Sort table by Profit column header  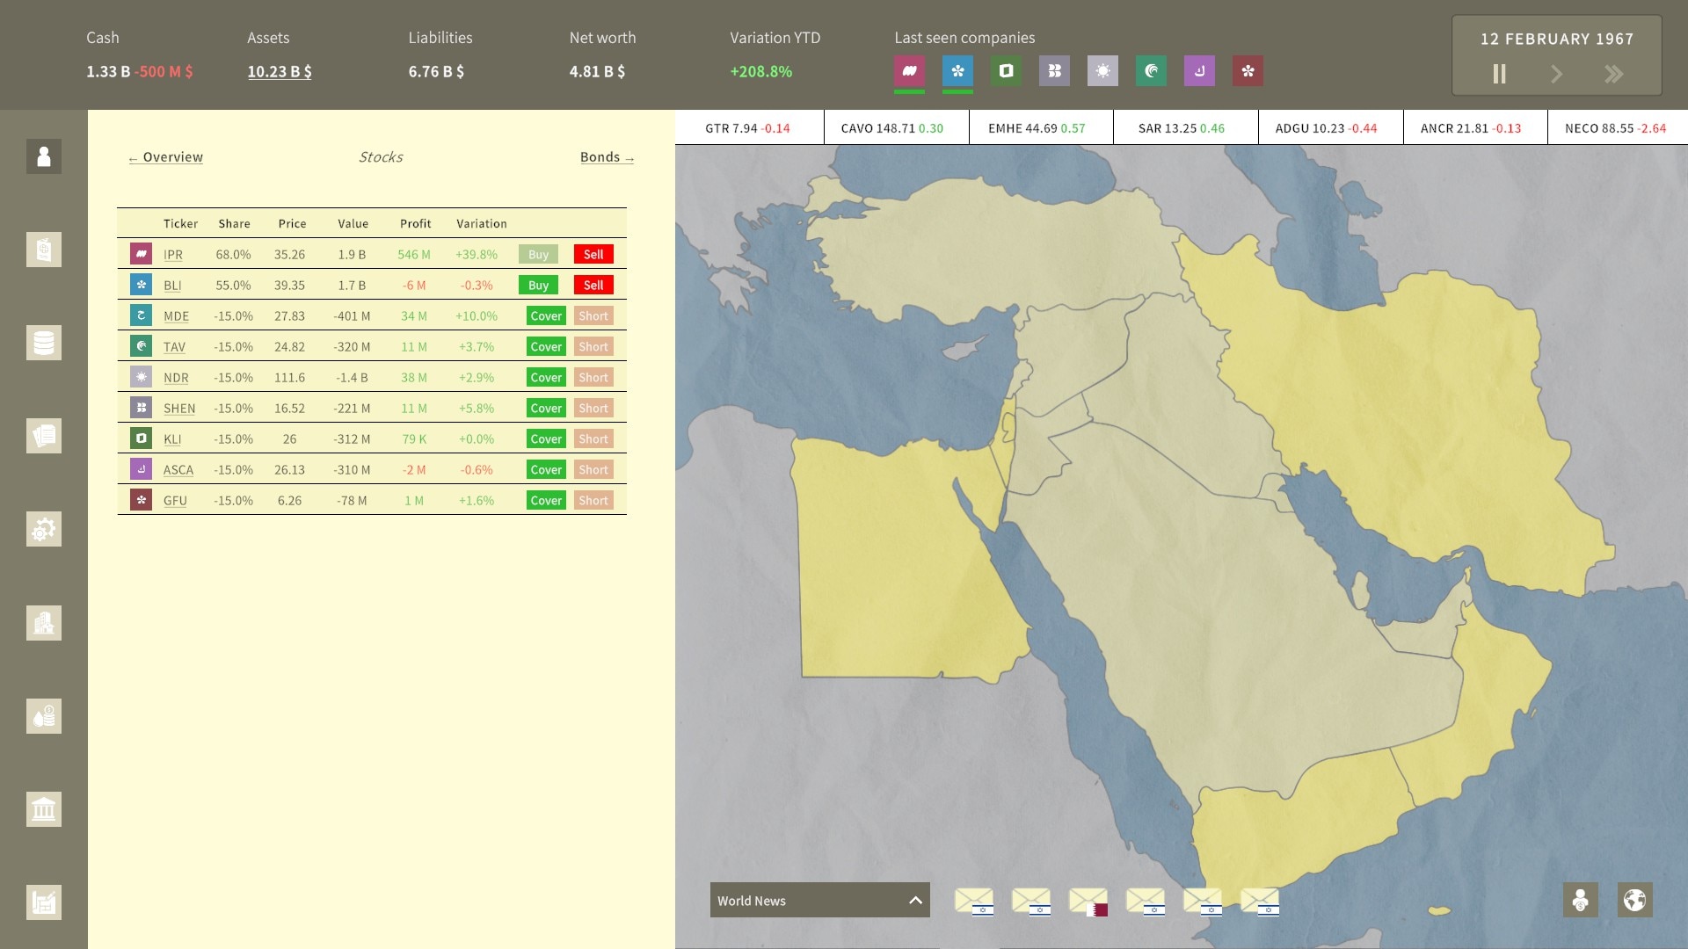[415, 223]
